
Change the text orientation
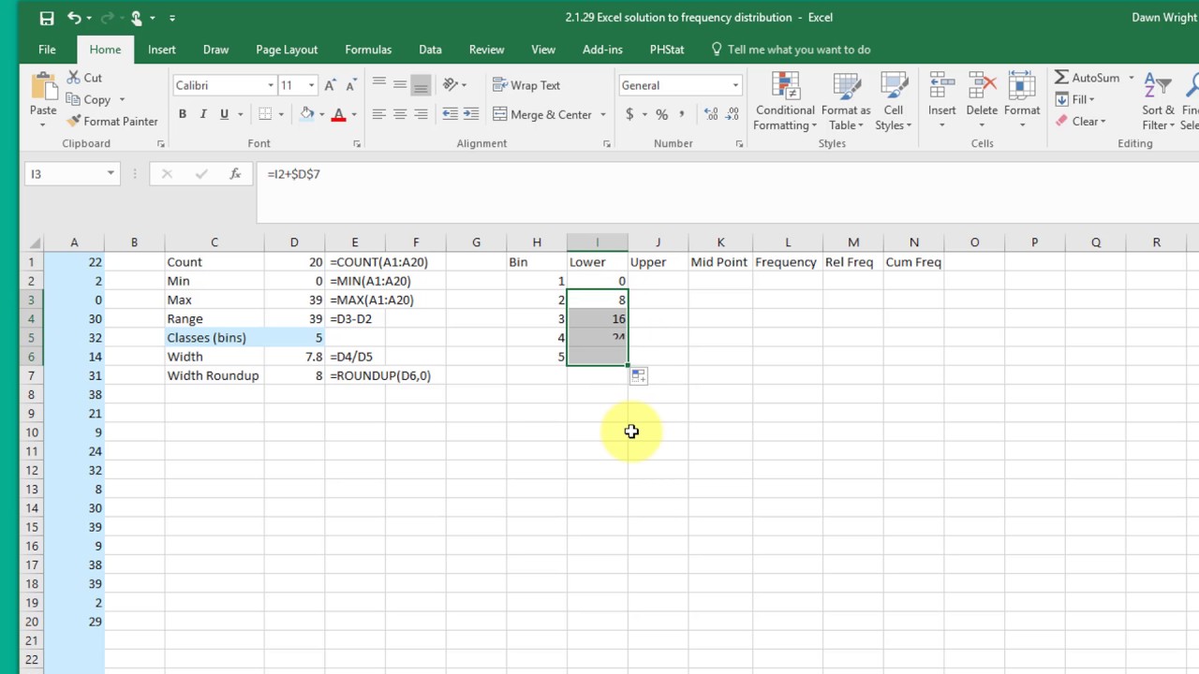[450, 84]
